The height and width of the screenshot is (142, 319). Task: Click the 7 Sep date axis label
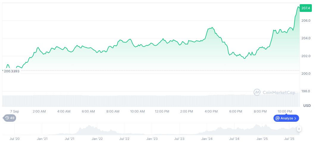(x=15, y=111)
